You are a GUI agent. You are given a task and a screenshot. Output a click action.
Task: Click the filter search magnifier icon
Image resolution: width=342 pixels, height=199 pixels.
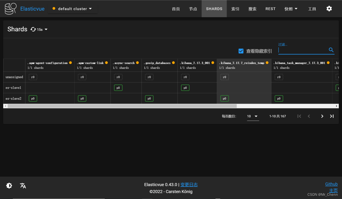(x=331, y=50)
